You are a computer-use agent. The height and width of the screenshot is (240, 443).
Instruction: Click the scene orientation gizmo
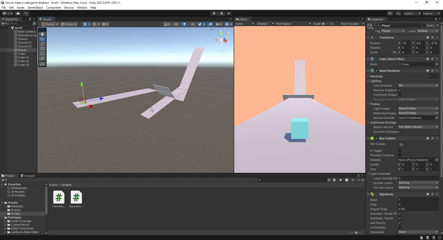click(221, 39)
